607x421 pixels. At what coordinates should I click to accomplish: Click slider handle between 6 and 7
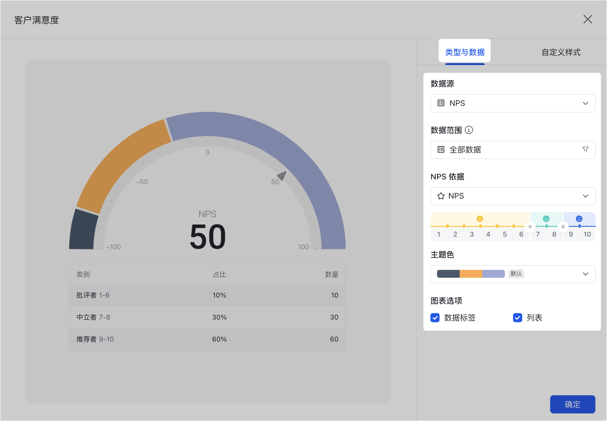point(530,227)
